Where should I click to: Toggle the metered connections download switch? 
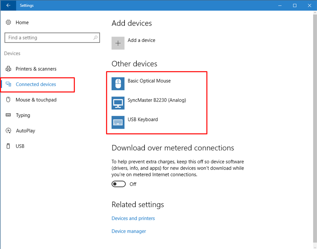pyautogui.click(x=119, y=184)
